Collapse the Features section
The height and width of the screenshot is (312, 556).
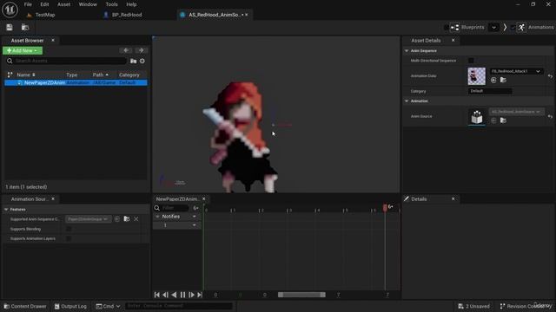click(6, 210)
